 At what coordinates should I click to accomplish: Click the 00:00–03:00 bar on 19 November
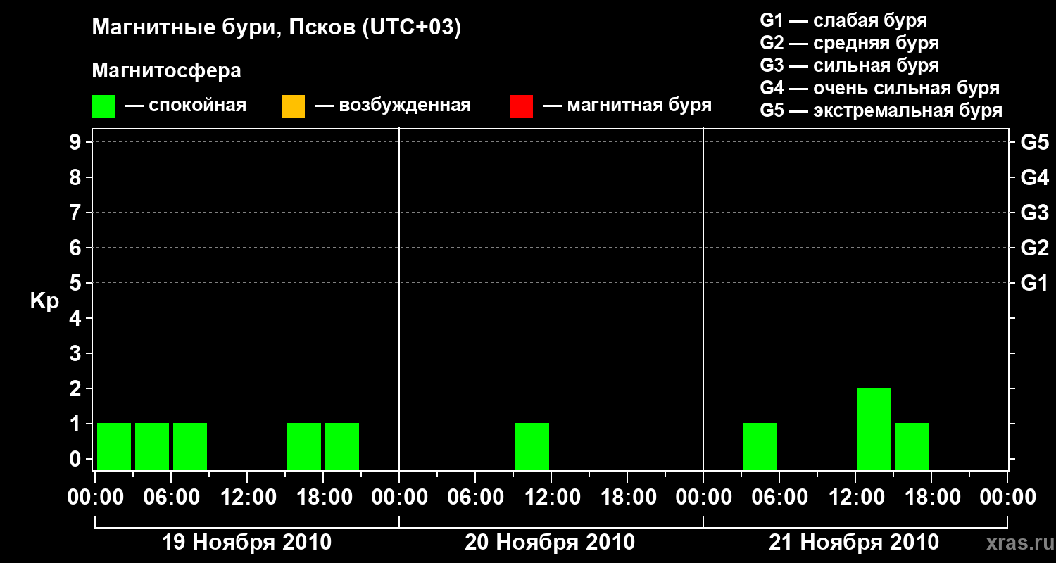[x=114, y=446]
